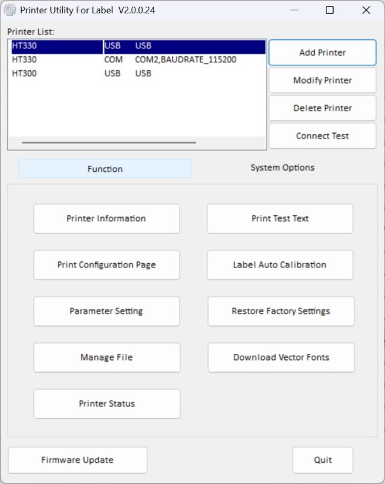The image size is (385, 484).
Task: Switch to the Function tab
Action: pos(105,169)
